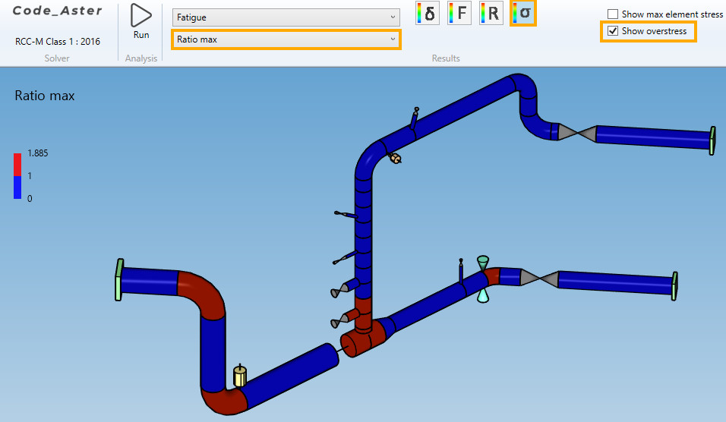Run the analysis with the Run button
726x422 pixels.
(x=140, y=21)
